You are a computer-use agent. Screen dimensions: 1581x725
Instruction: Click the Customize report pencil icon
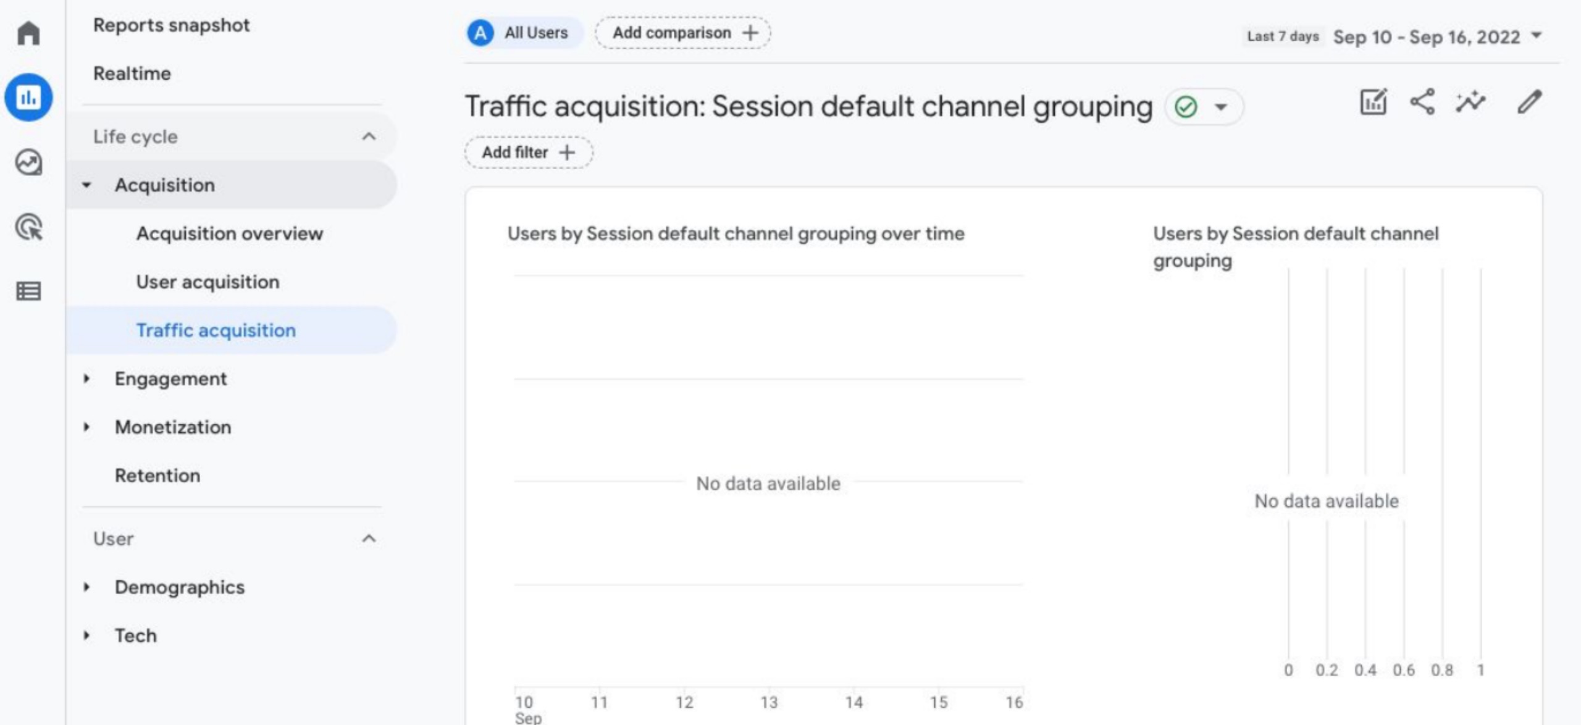1529,103
